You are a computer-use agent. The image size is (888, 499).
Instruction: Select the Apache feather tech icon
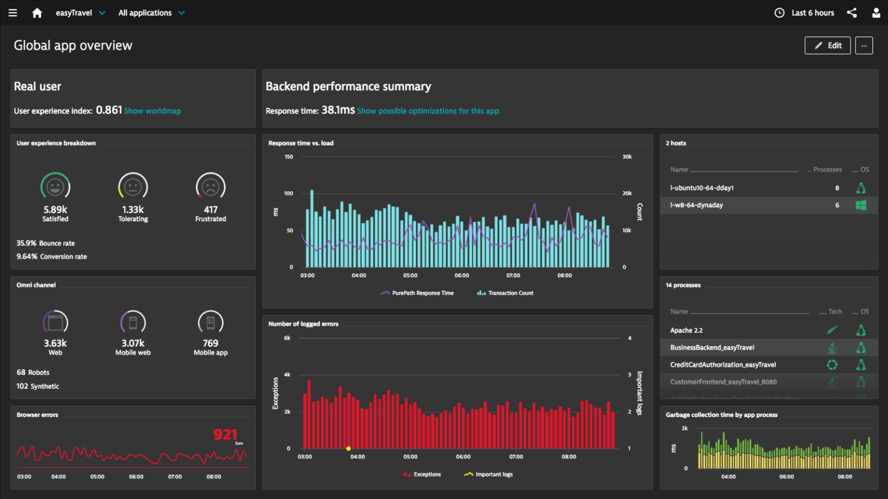tap(832, 330)
